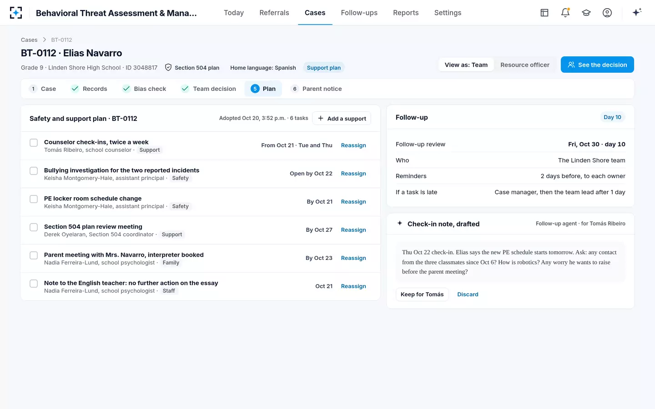Click the app logo icon
The image size is (655, 409).
[x=16, y=13]
